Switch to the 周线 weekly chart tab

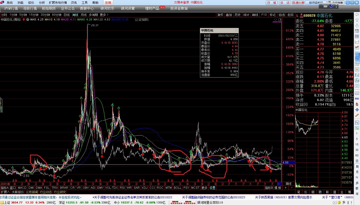click(75, 15)
